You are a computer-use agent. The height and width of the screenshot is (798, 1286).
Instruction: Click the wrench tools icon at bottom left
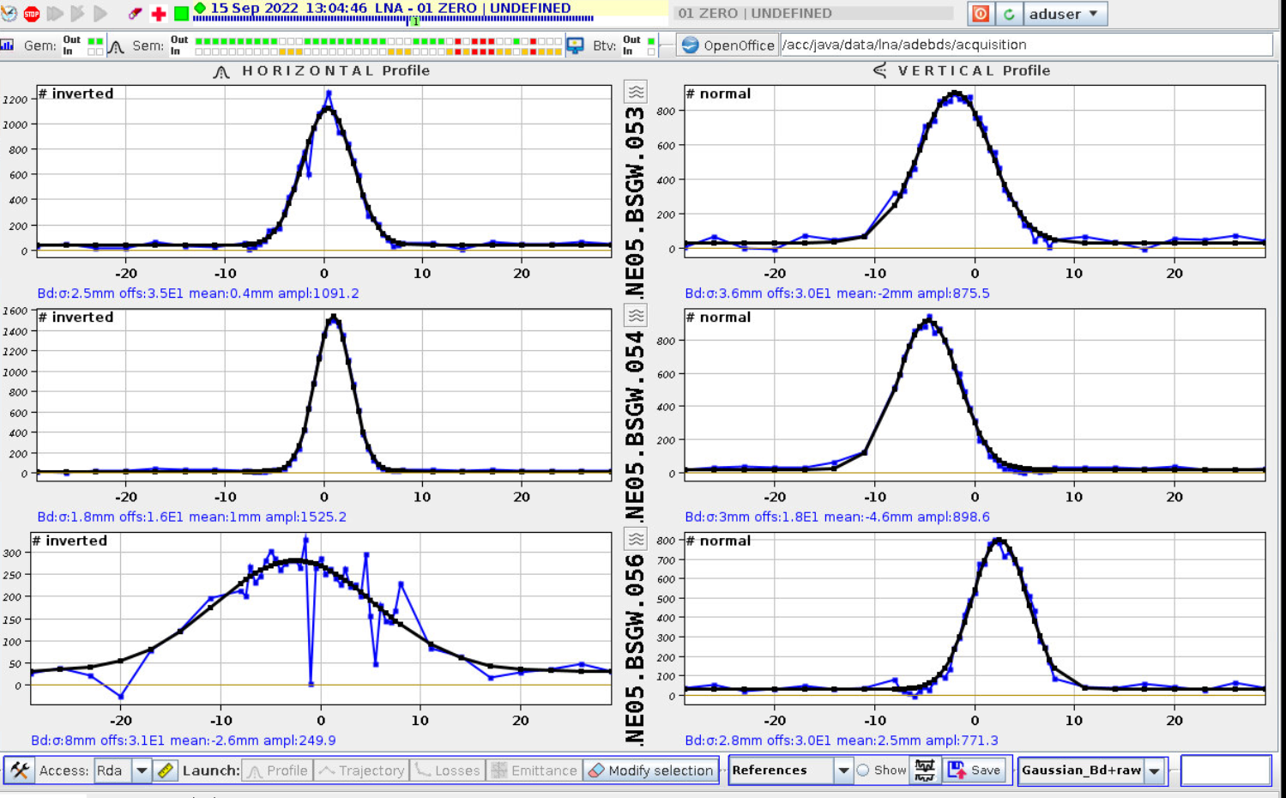[20, 771]
